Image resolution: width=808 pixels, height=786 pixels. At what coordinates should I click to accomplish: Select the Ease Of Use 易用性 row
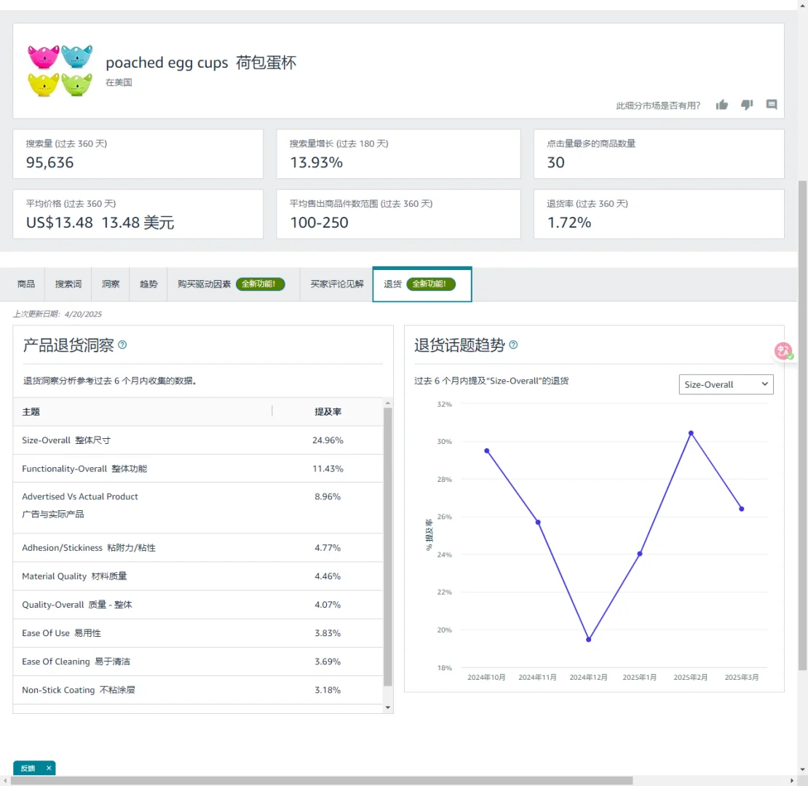tap(198, 633)
